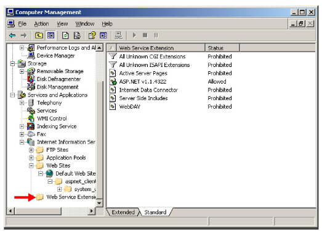Select ASP.NET v1.1.4322 extension

143,82
